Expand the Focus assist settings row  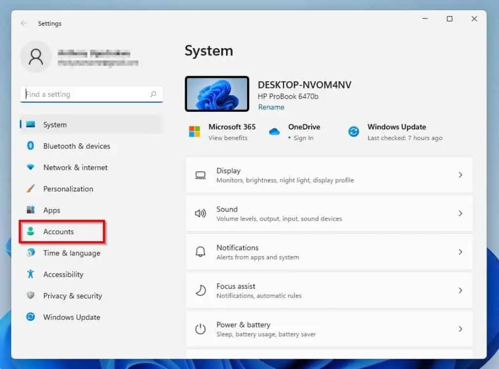(460, 290)
